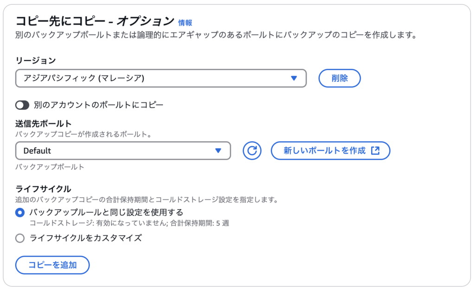Click the refresh vaults circular arrow icon
The image size is (475, 289).
coord(252,151)
